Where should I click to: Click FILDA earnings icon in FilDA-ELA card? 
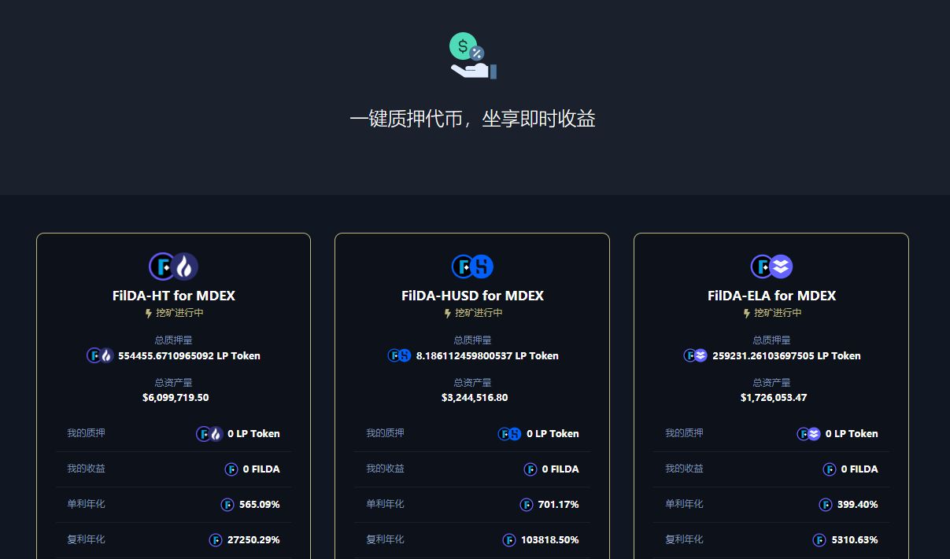click(830, 469)
